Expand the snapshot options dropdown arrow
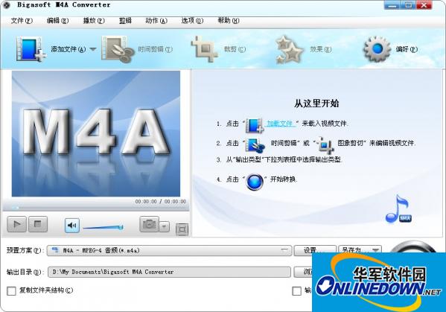The width and height of the screenshot is (446, 312). pyautogui.click(x=164, y=226)
